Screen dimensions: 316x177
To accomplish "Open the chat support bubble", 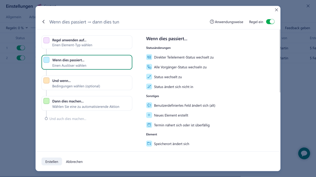I will [304, 153].
